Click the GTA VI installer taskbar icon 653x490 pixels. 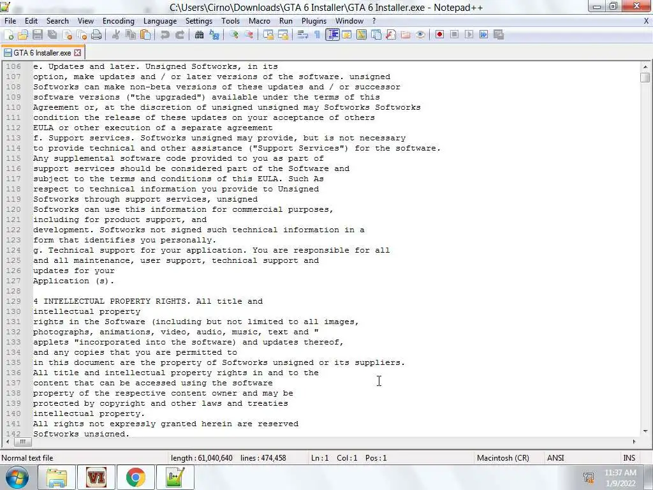(96, 477)
